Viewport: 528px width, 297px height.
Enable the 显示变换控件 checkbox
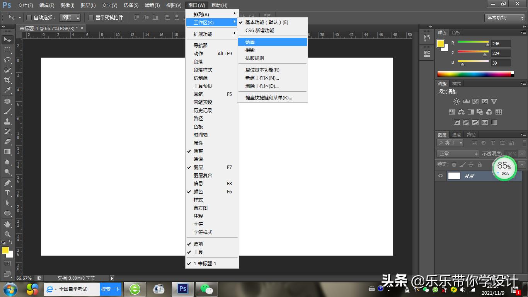(x=91, y=17)
